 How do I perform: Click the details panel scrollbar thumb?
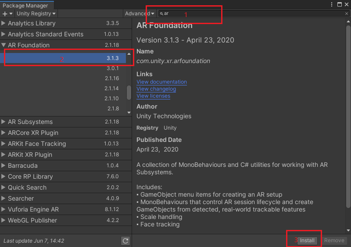(x=348, y=116)
